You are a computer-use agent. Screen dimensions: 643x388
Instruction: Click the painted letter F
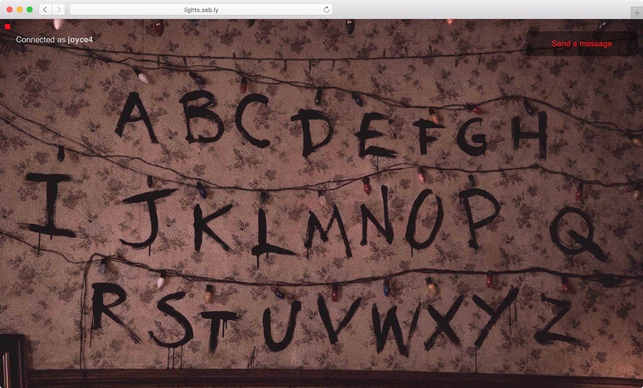427,136
